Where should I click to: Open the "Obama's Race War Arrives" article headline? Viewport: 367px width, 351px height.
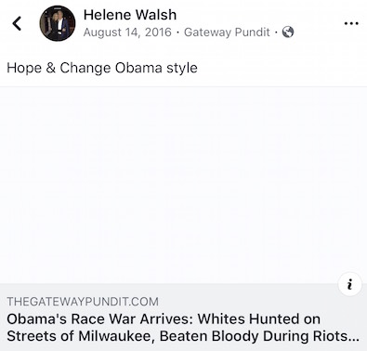tap(183, 328)
